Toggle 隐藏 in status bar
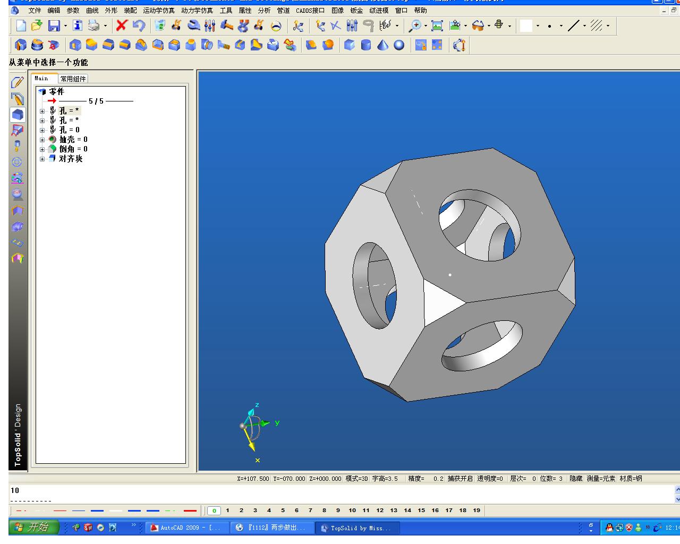This screenshot has width=680, height=544. (576, 479)
